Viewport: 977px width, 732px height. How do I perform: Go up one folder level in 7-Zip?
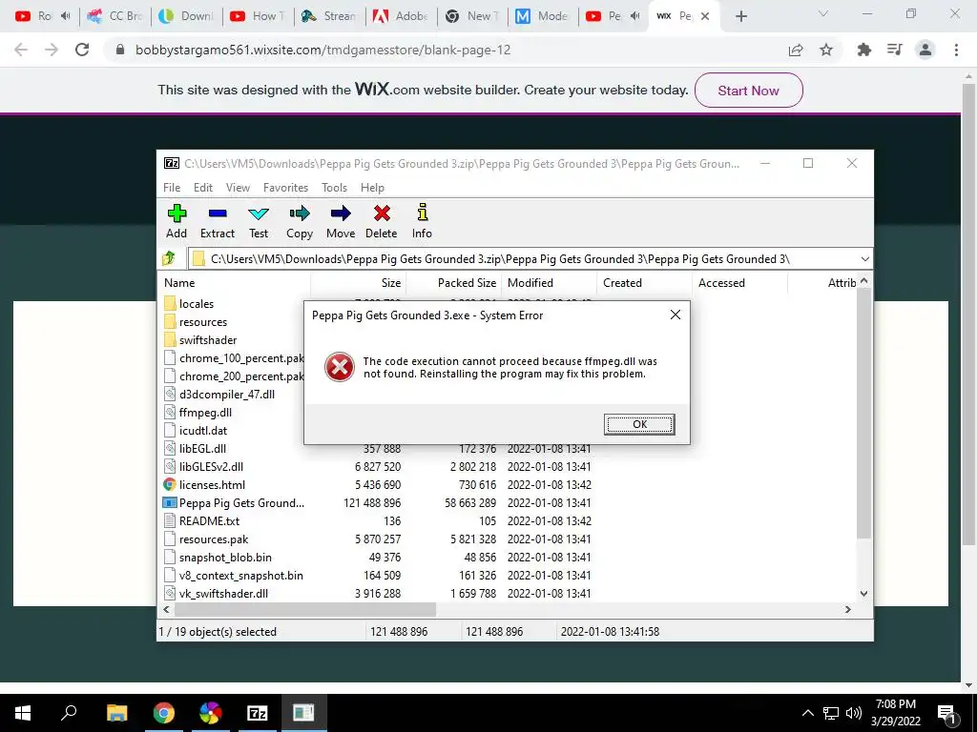169,258
